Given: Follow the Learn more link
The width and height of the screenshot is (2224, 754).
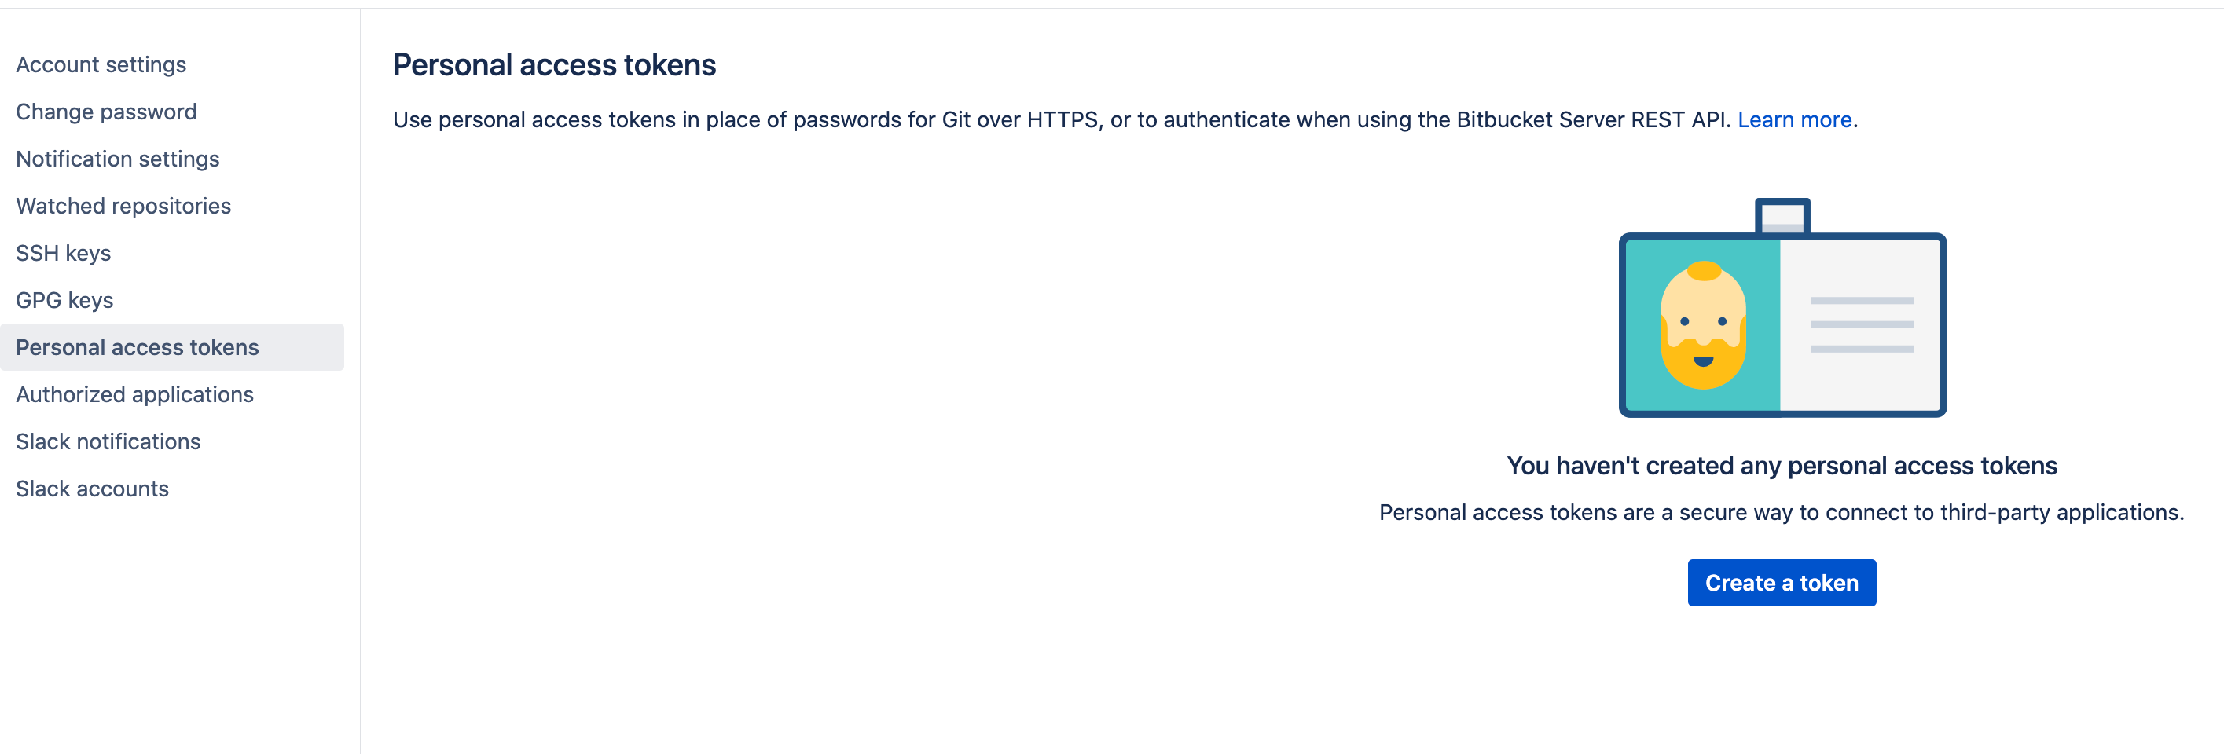Looking at the screenshot, I should click(x=1794, y=120).
